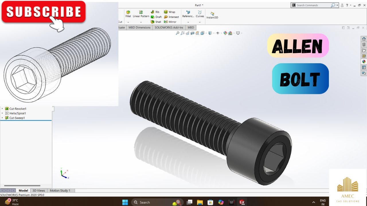Open SOLIDWORKS Resources home in task pane

pos(364,39)
